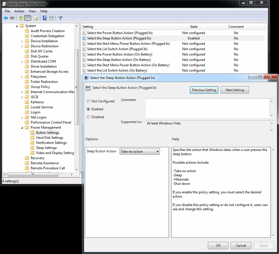The width and height of the screenshot is (279, 254).
Task: Expand the Device Installation node
Action: pos(22,41)
